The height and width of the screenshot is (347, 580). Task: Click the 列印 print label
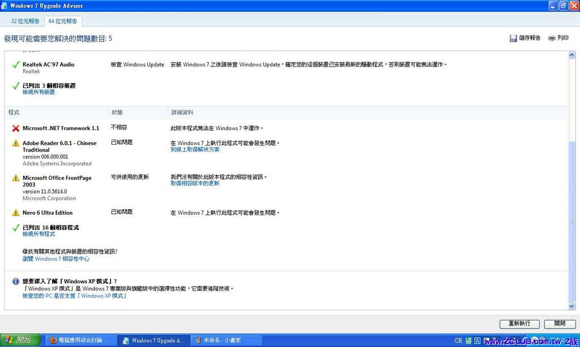[563, 38]
